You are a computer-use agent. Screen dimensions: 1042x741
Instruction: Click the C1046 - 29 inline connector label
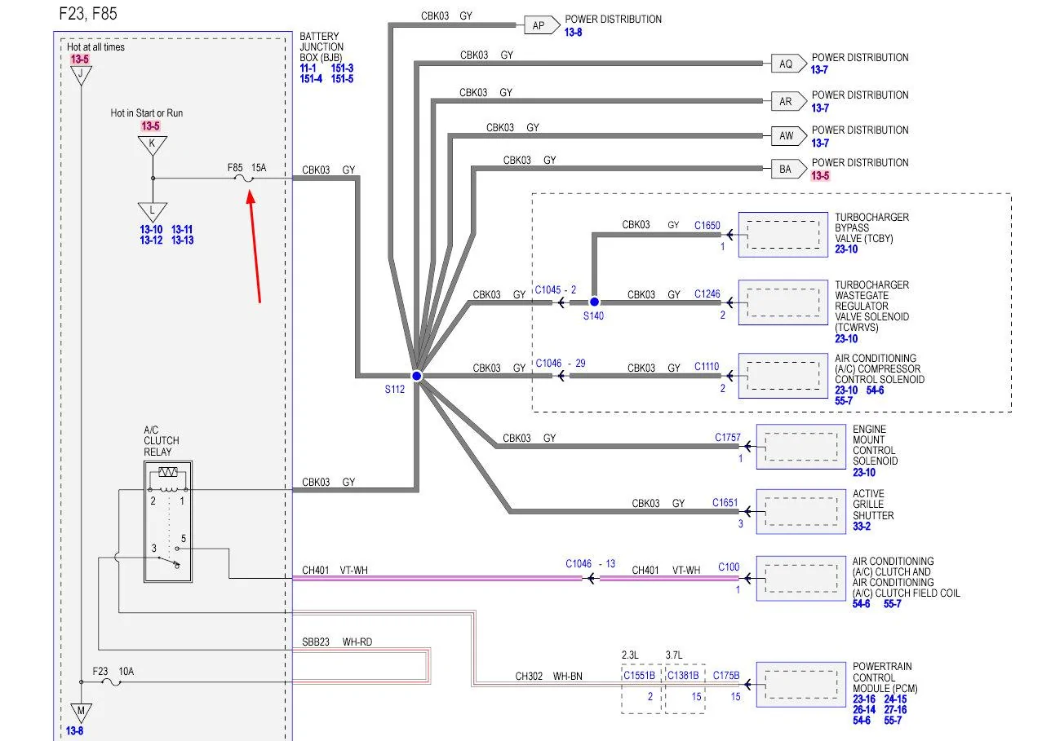(559, 363)
